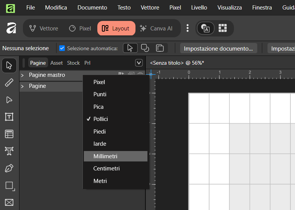Viewport: 295px width, 210px height.
Task: Choose Pica units from the menu
Action: (116, 107)
